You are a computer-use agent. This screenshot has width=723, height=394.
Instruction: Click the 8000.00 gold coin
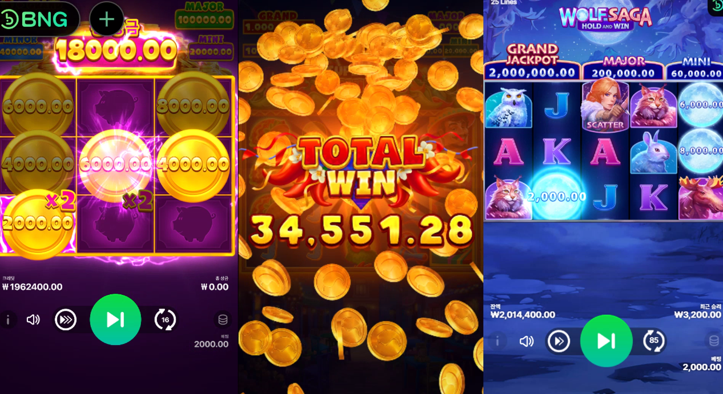point(192,105)
